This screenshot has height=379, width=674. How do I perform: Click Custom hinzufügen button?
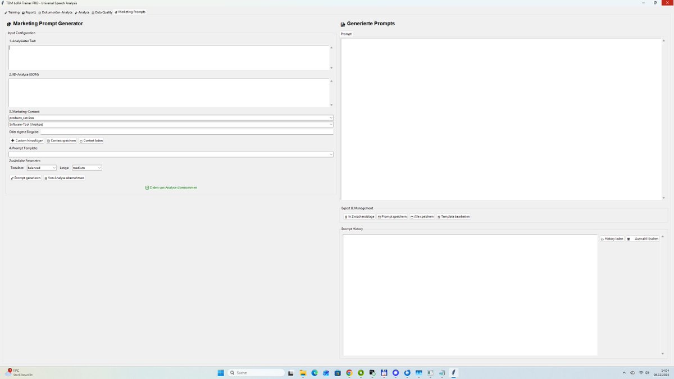27,140
